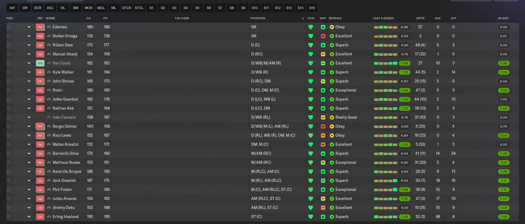Click Rodri's Exceptional morale icon
525x224 pixels.
(332, 90)
